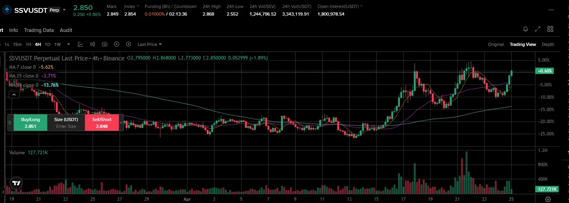Screen dimensions: 569x203
Task: Select the 1H timeframe
Action: 28,44
